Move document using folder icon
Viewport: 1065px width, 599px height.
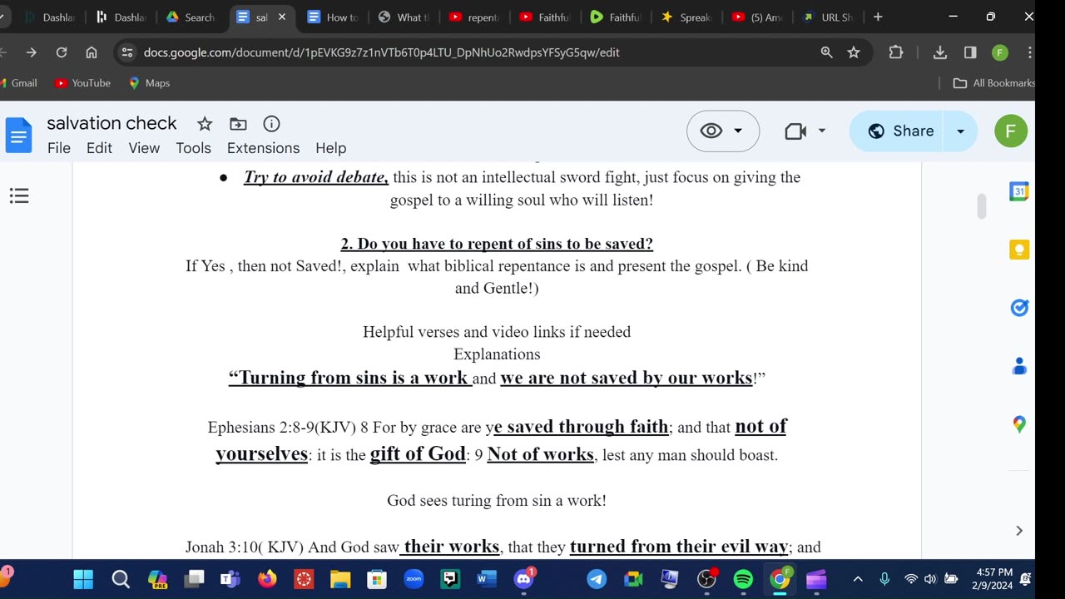pyautogui.click(x=238, y=124)
